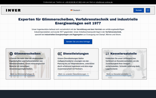Click the Glimmerscheiben disc icon

pyautogui.click(x=11, y=54)
